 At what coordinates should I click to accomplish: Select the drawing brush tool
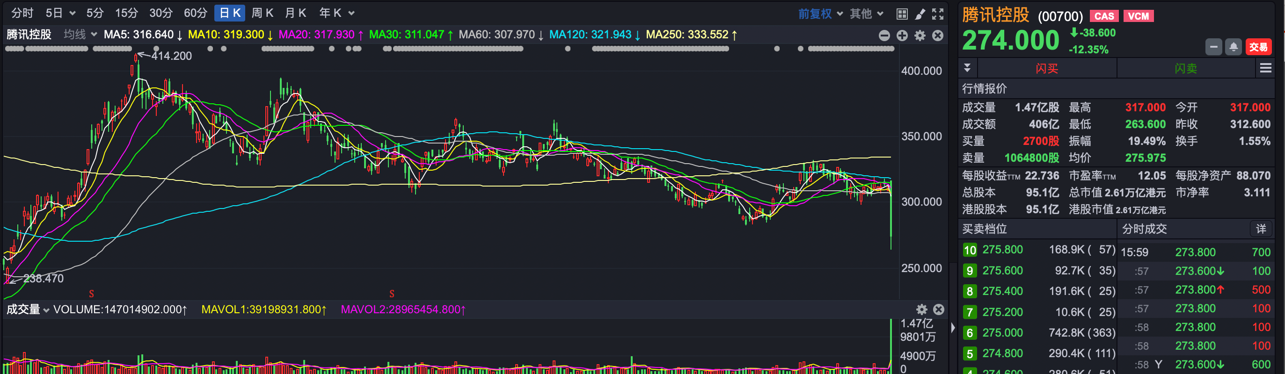point(920,14)
